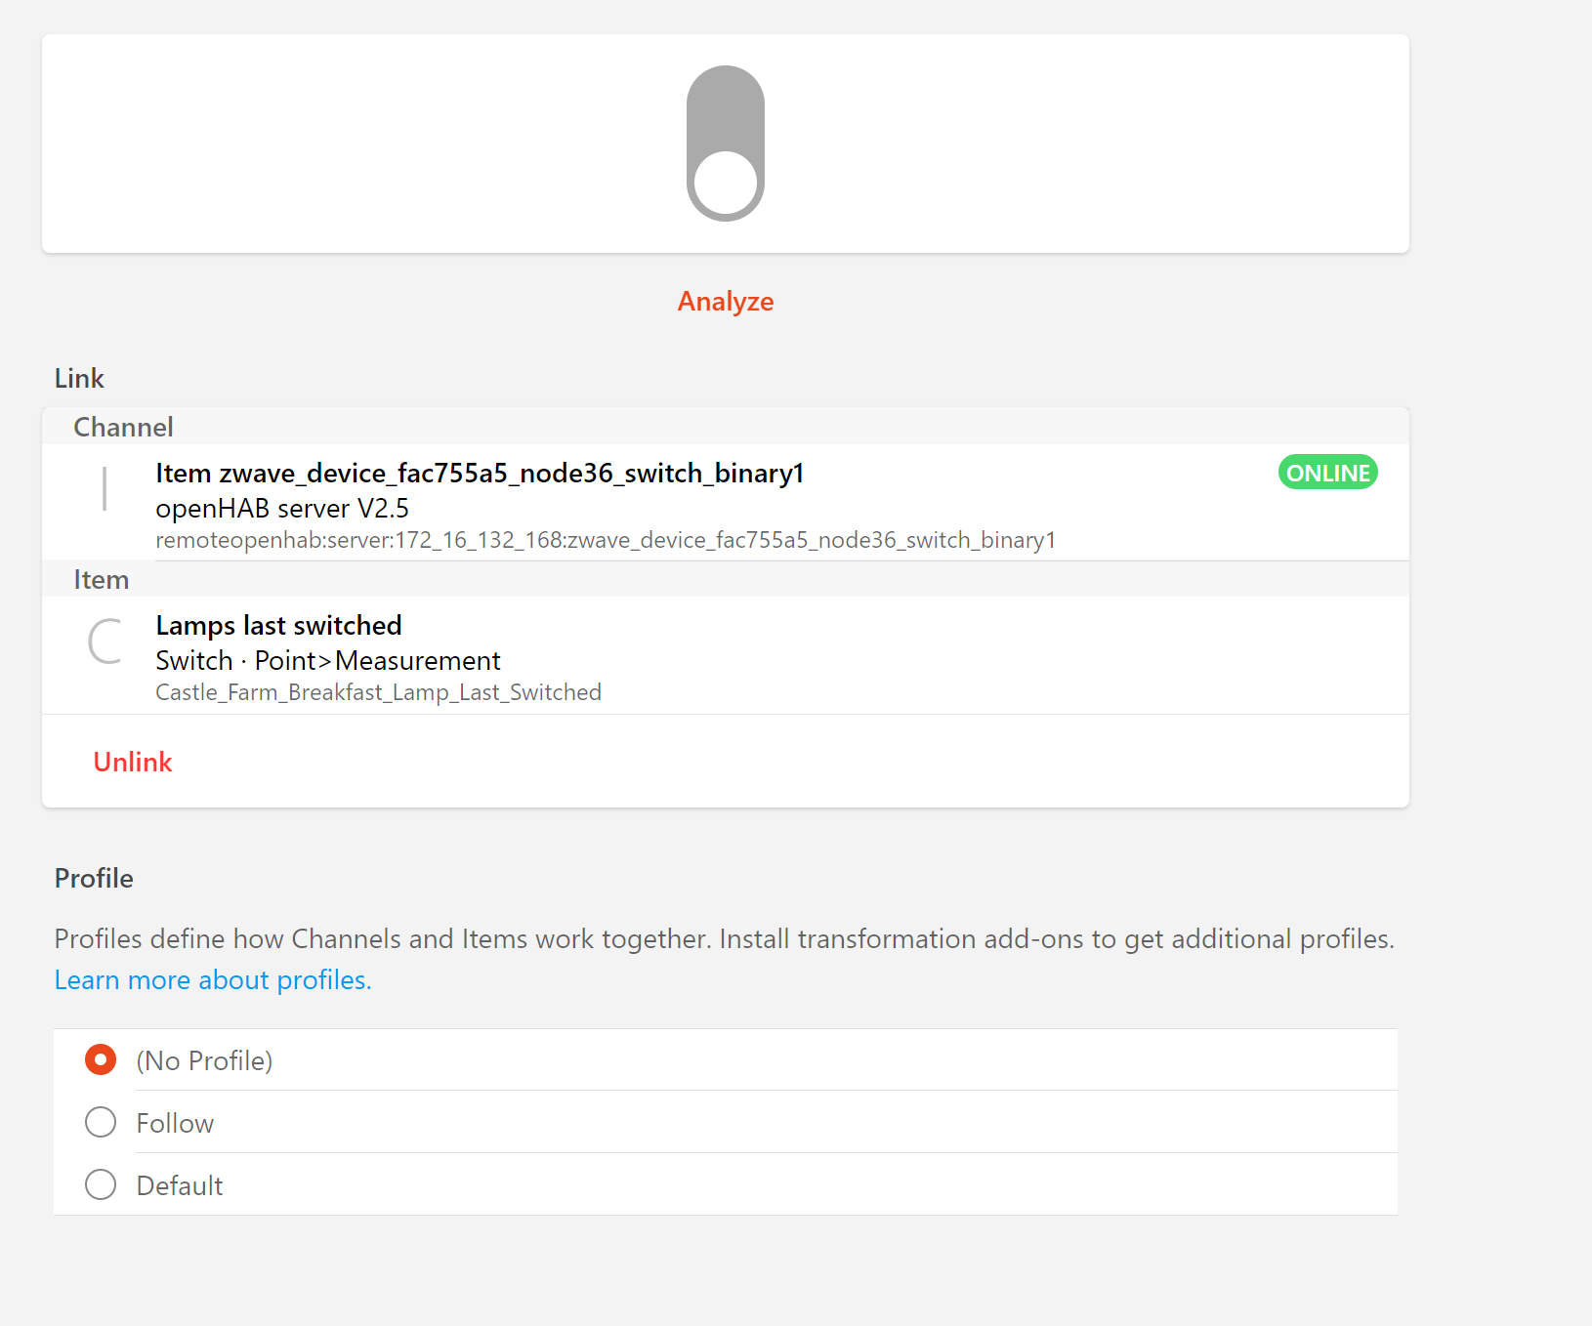This screenshot has width=1592, height=1326.
Task: Open Learn more about profiles
Action: 212,979
